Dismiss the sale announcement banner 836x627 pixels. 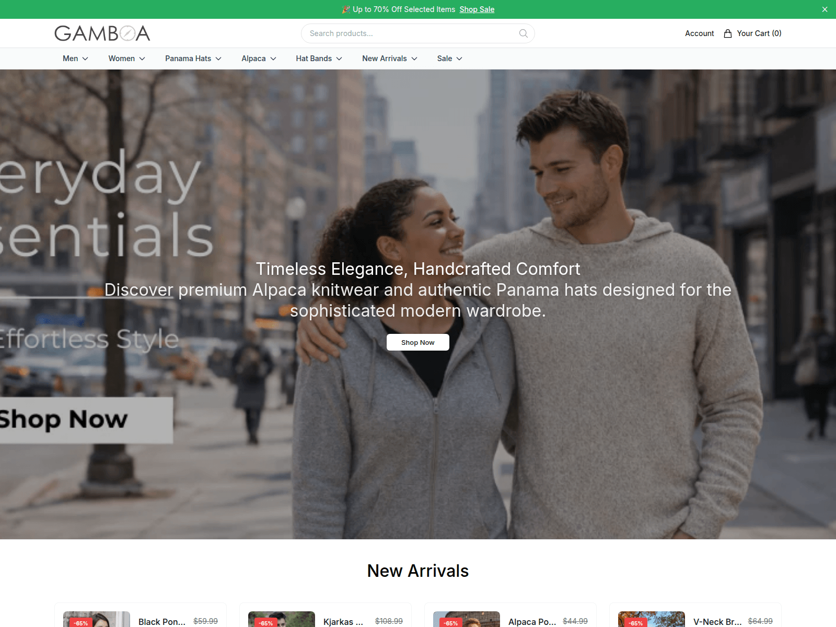pyautogui.click(x=825, y=9)
